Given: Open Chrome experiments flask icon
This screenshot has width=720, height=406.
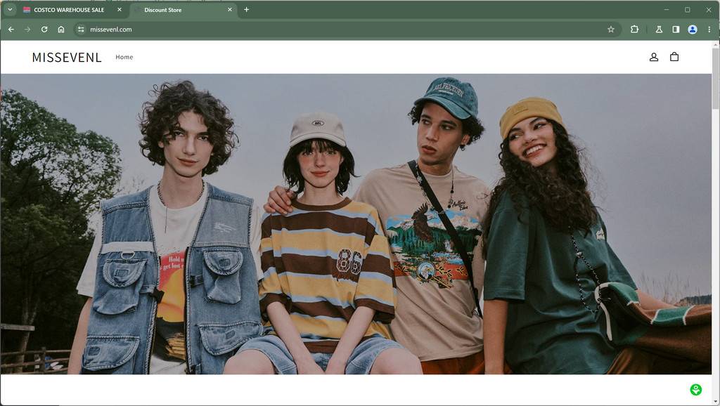Looking at the screenshot, I should (x=658, y=30).
